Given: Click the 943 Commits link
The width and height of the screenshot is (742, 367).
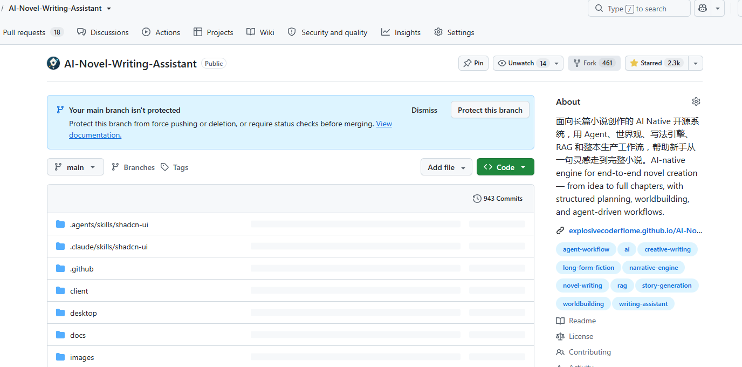Looking at the screenshot, I should pos(498,199).
